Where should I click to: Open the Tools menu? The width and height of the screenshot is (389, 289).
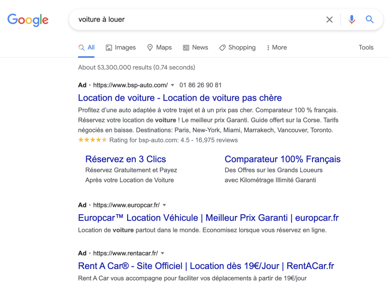pos(366,47)
